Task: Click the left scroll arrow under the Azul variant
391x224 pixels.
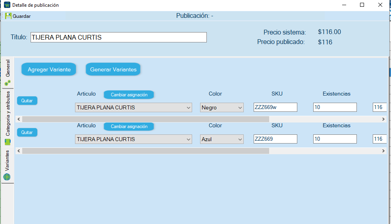Action: click(x=19, y=151)
